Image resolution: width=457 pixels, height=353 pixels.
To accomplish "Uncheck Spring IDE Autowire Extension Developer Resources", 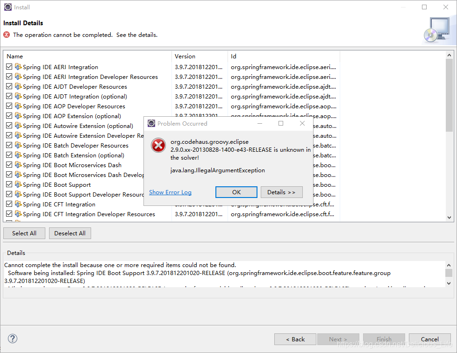I will [x=9, y=135].
